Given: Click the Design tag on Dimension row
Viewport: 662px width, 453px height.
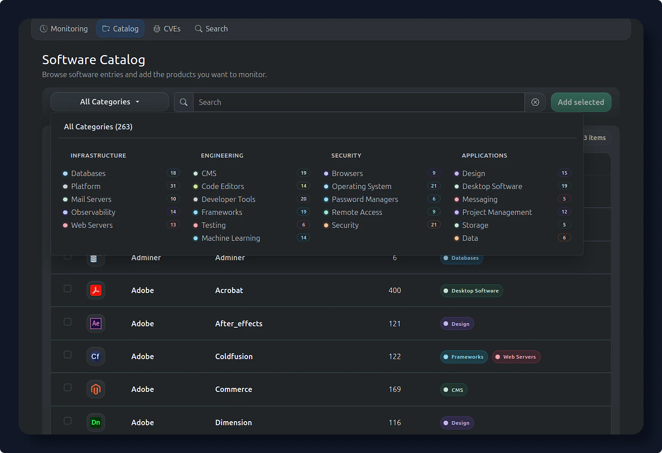Looking at the screenshot, I should [457, 423].
